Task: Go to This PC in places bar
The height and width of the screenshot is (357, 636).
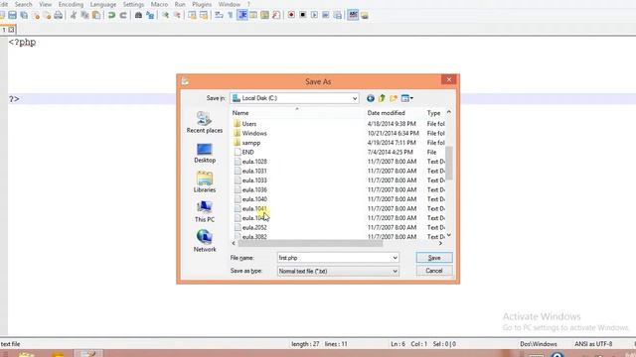Action: (205, 211)
